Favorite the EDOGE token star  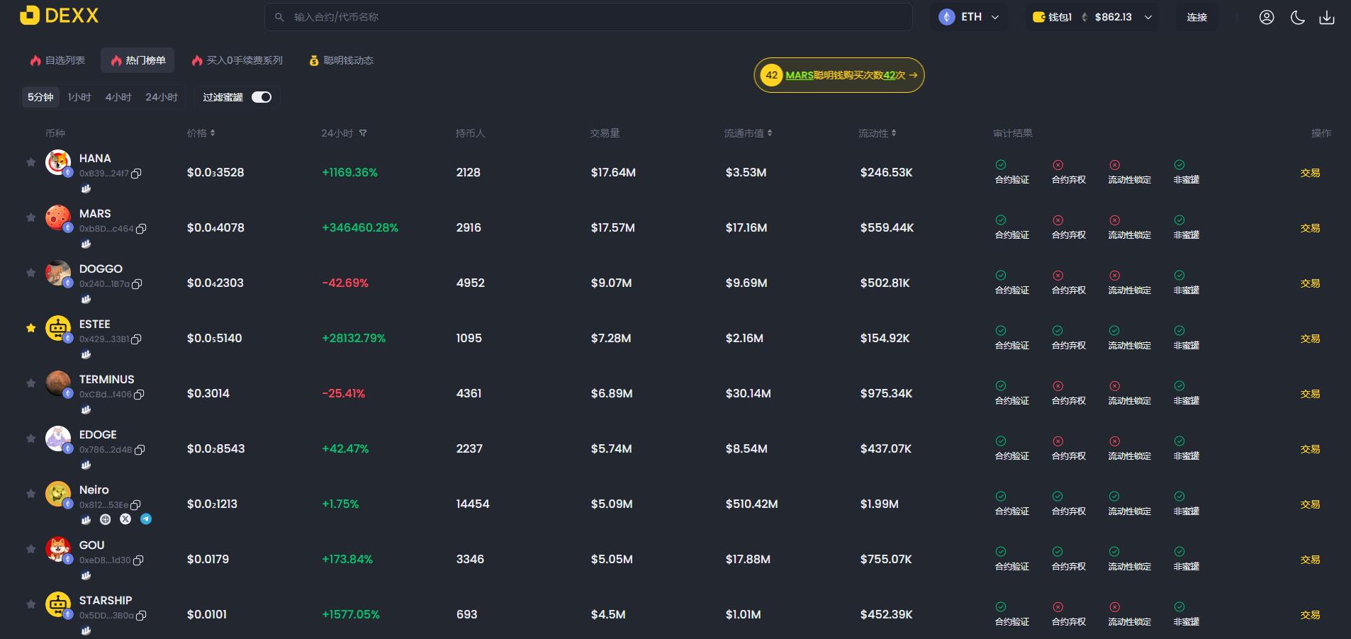tap(30, 439)
